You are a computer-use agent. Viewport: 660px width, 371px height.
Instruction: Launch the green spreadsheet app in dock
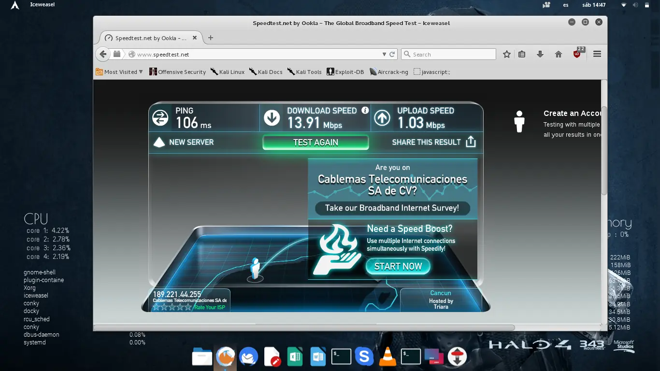[295, 357]
